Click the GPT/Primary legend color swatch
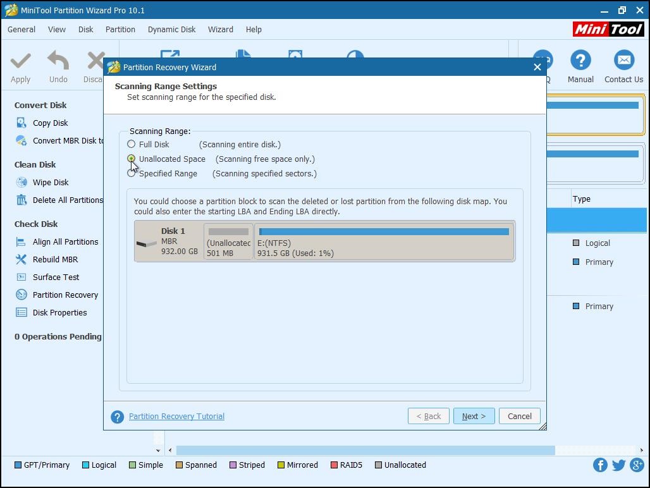650x488 pixels. click(x=18, y=465)
